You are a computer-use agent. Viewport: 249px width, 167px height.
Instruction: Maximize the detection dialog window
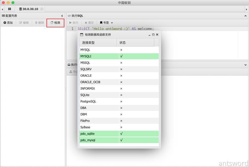click(153, 34)
